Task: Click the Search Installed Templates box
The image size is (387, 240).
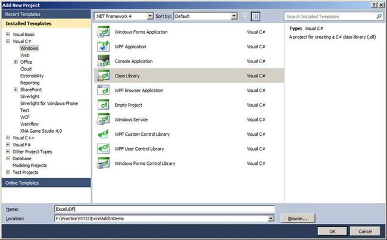Action: point(333,17)
